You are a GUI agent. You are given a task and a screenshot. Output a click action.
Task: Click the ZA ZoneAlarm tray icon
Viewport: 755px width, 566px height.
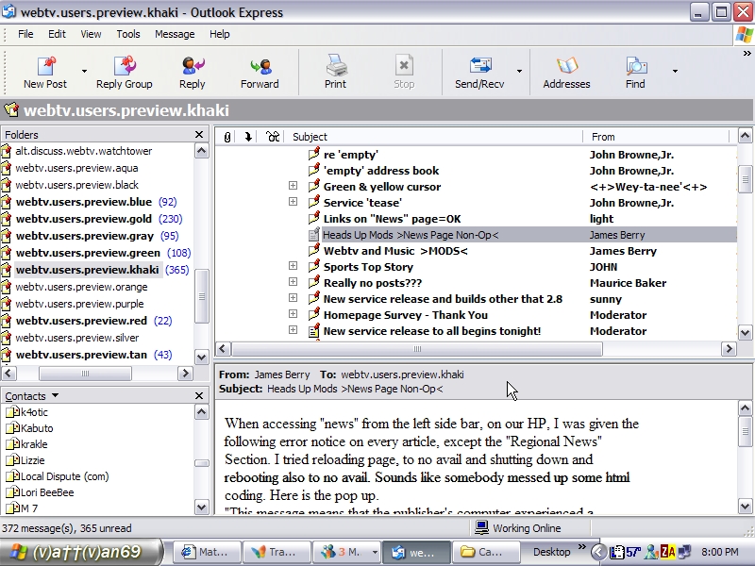coord(668,552)
